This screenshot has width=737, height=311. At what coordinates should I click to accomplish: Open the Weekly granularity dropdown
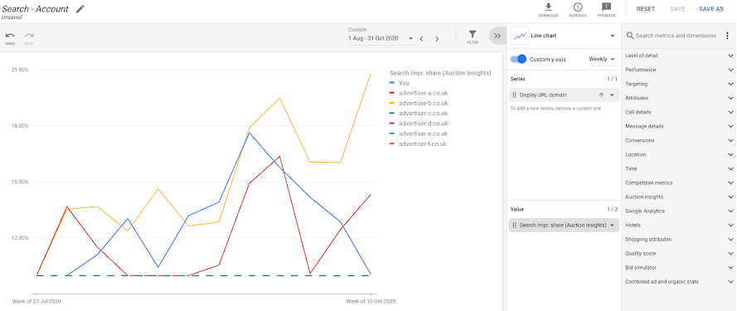pyautogui.click(x=602, y=59)
